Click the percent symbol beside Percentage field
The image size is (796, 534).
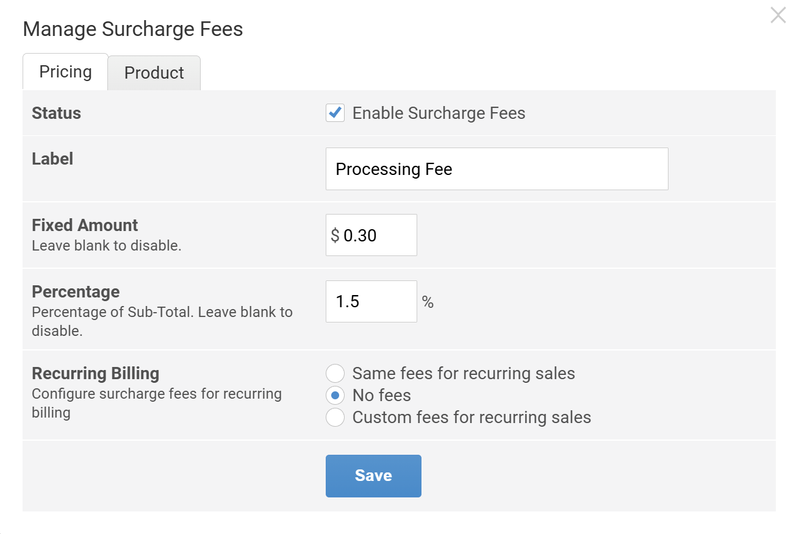[428, 302]
